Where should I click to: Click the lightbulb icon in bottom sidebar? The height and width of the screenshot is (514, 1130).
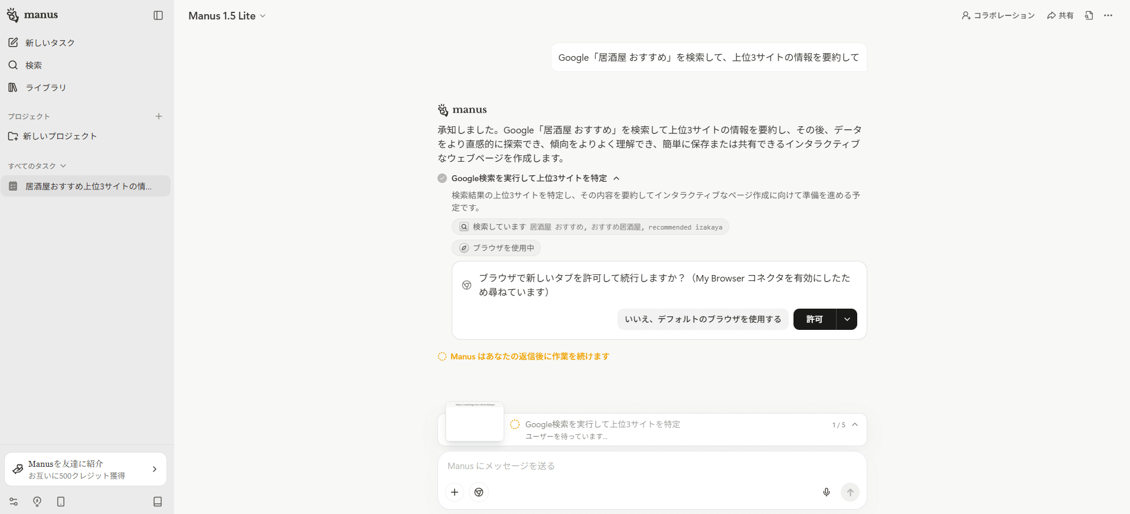coord(37,502)
